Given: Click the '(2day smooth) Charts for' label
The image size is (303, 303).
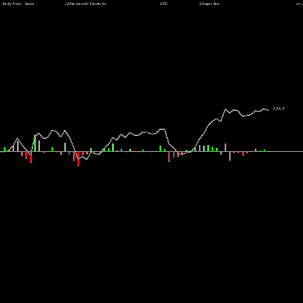Looking at the screenshot, I should click(x=85, y=4).
